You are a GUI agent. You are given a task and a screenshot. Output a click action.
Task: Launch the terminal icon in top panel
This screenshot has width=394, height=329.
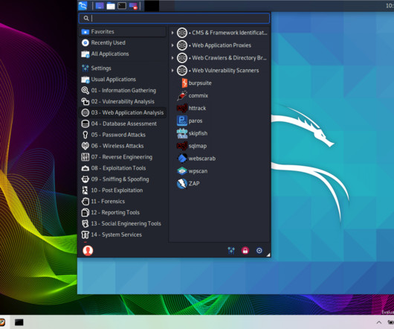coord(122,5)
